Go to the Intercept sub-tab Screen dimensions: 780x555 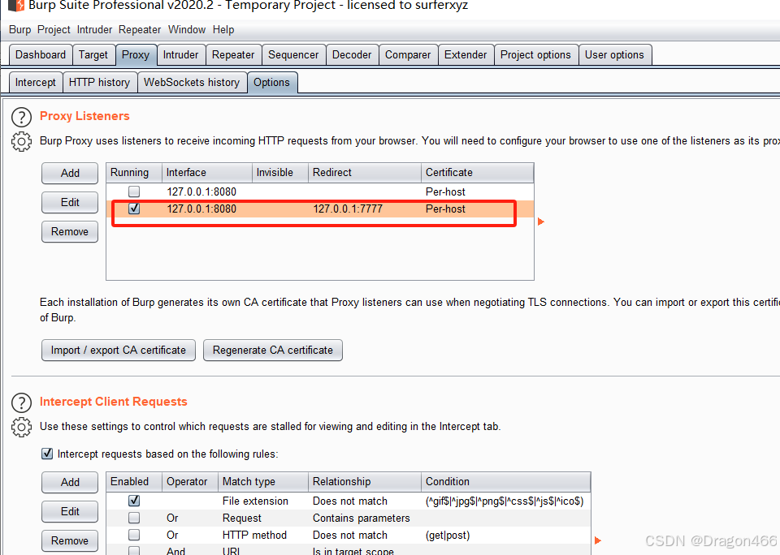point(36,83)
